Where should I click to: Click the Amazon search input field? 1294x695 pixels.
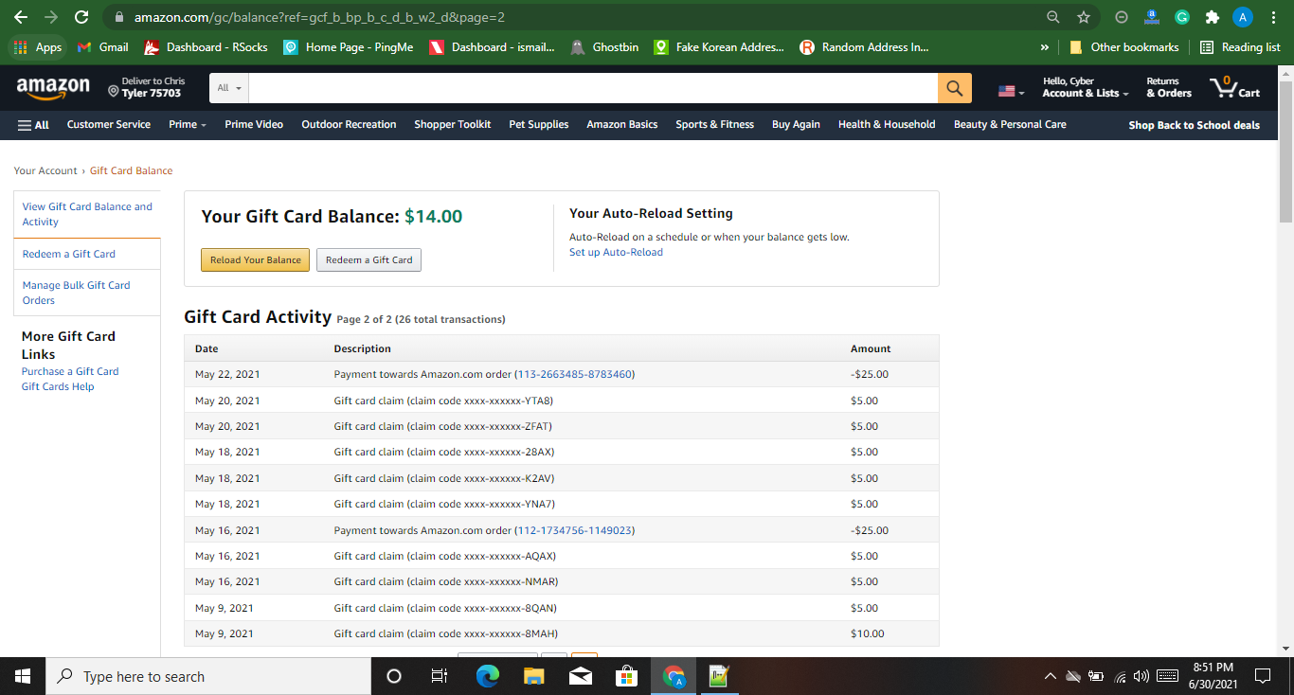click(x=594, y=88)
